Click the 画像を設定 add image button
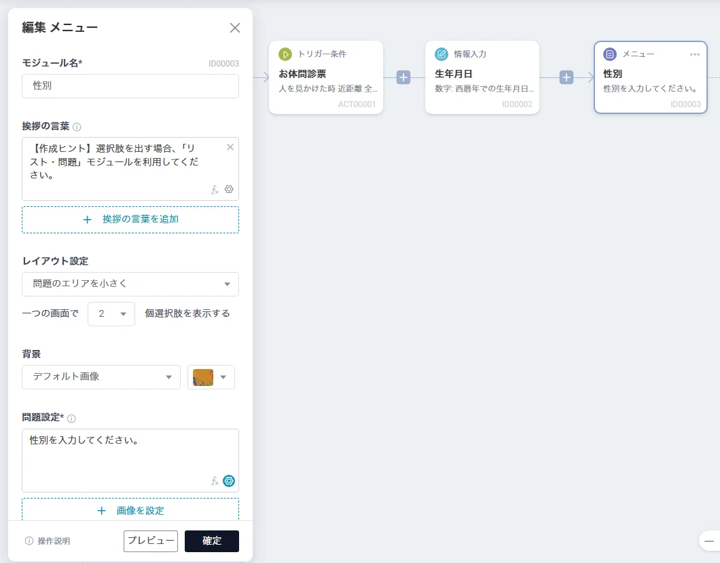720x563 pixels. coord(130,510)
